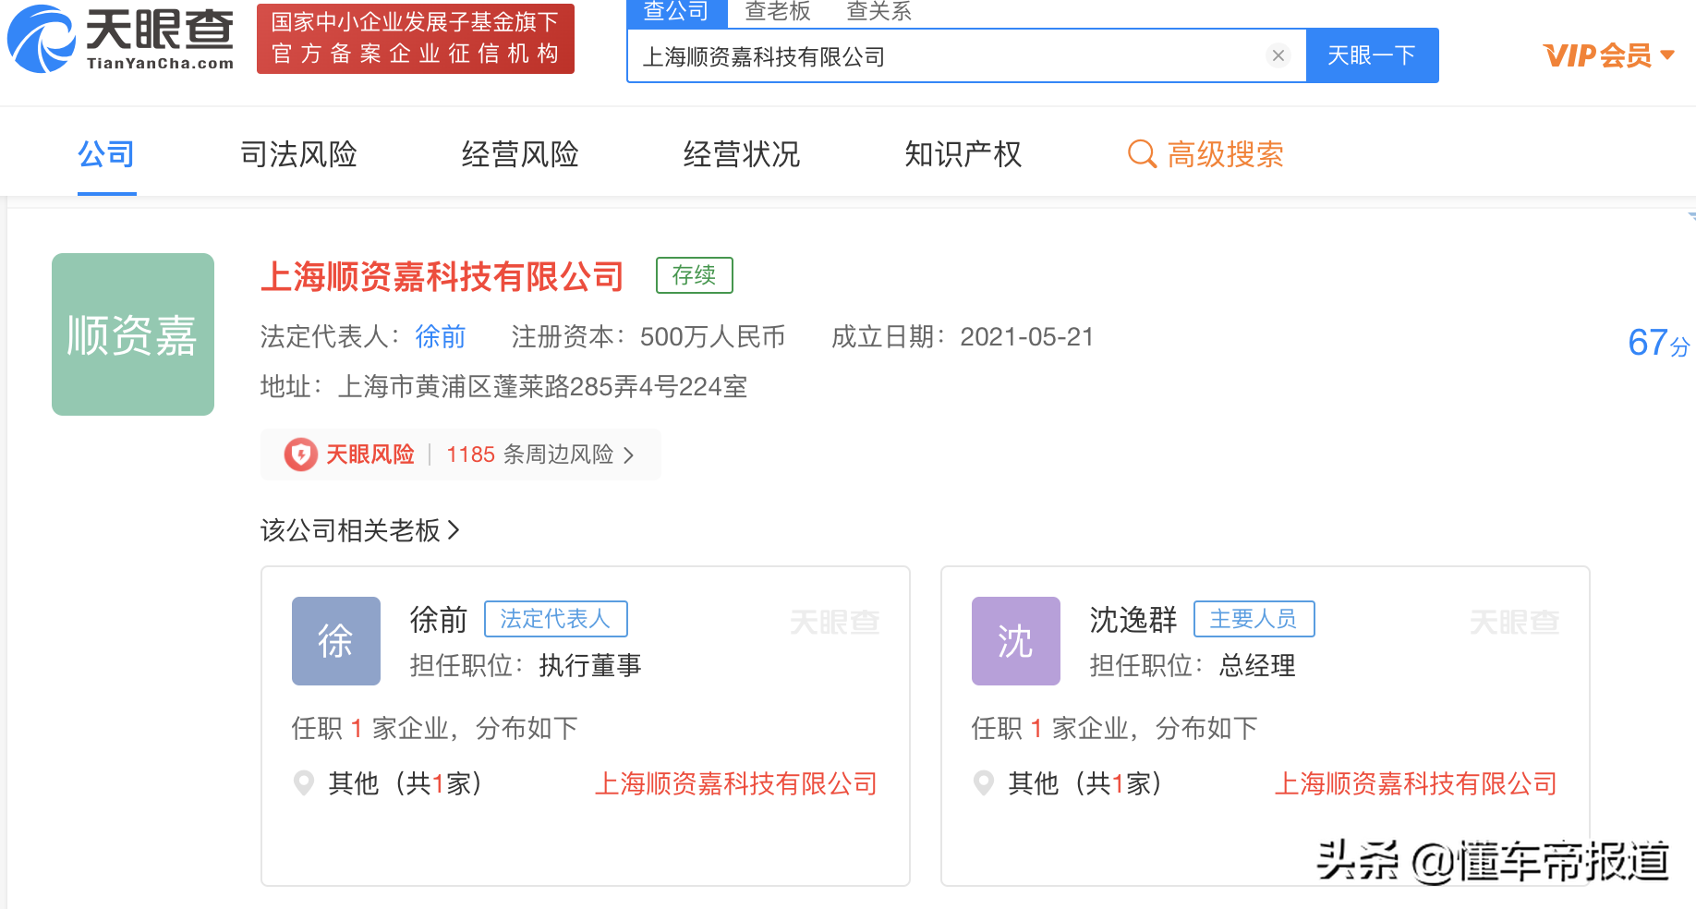Click the 天眼风险 shield icon
Viewport: 1696px width, 909px height.
coord(301,454)
